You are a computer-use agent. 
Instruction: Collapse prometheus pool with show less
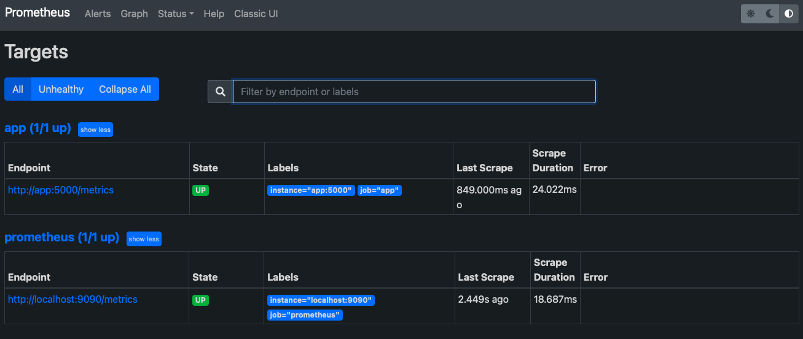144,239
